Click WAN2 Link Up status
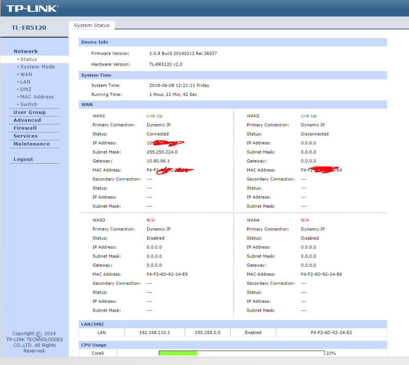This screenshot has height=365, width=409. point(309,116)
